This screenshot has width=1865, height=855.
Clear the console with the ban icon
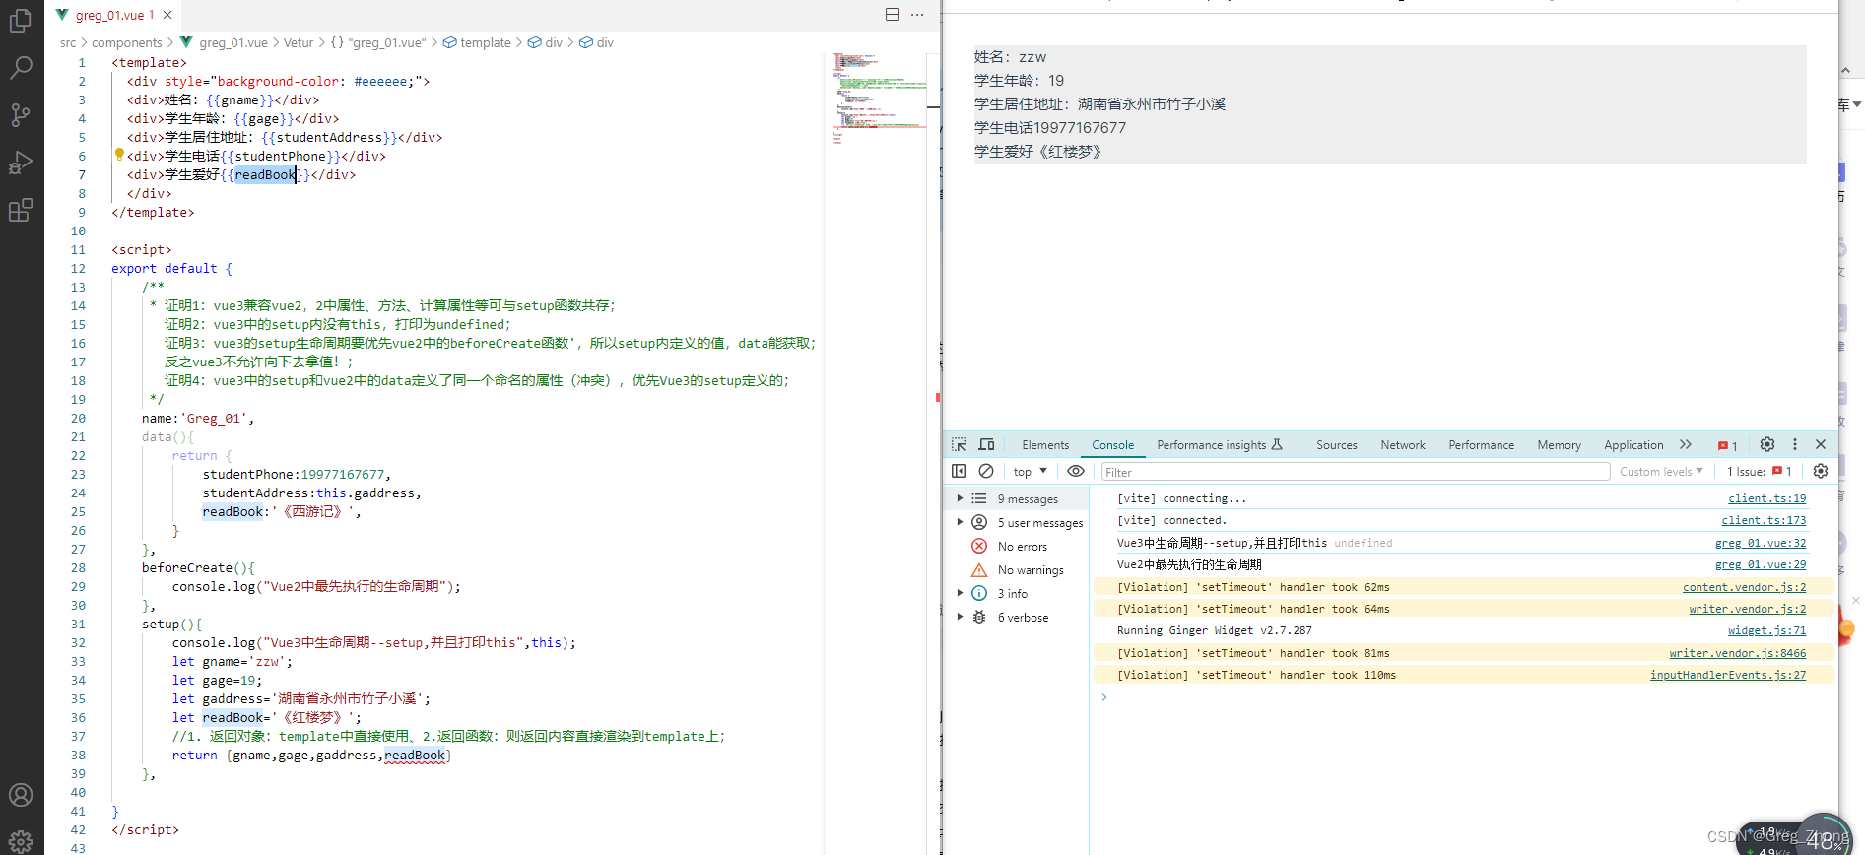pyautogui.click(x=986, y=471)
